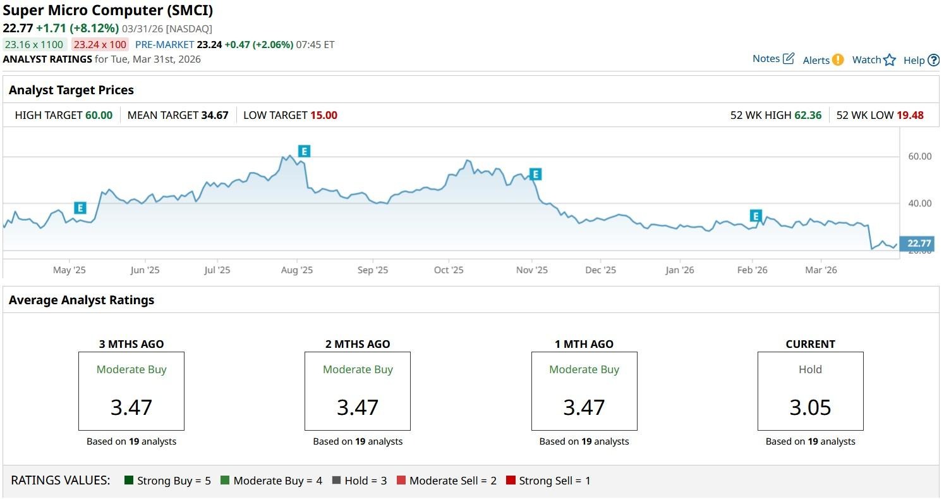The height and width of the screenshot is (499, 944).
Task: Click the earnings marker near May '25
Action: [80, 208]
